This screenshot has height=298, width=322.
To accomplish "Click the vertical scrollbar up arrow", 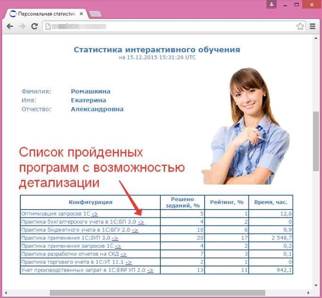I will point(316,38).
